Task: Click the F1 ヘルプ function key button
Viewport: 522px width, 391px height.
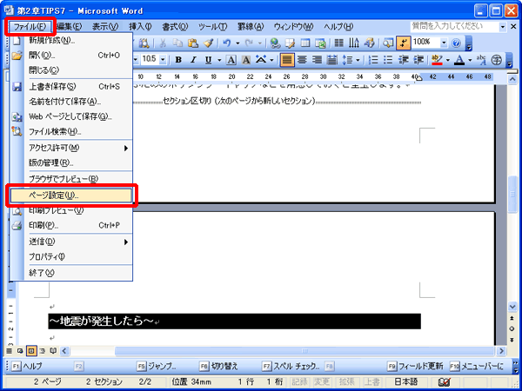Action: 28,367
